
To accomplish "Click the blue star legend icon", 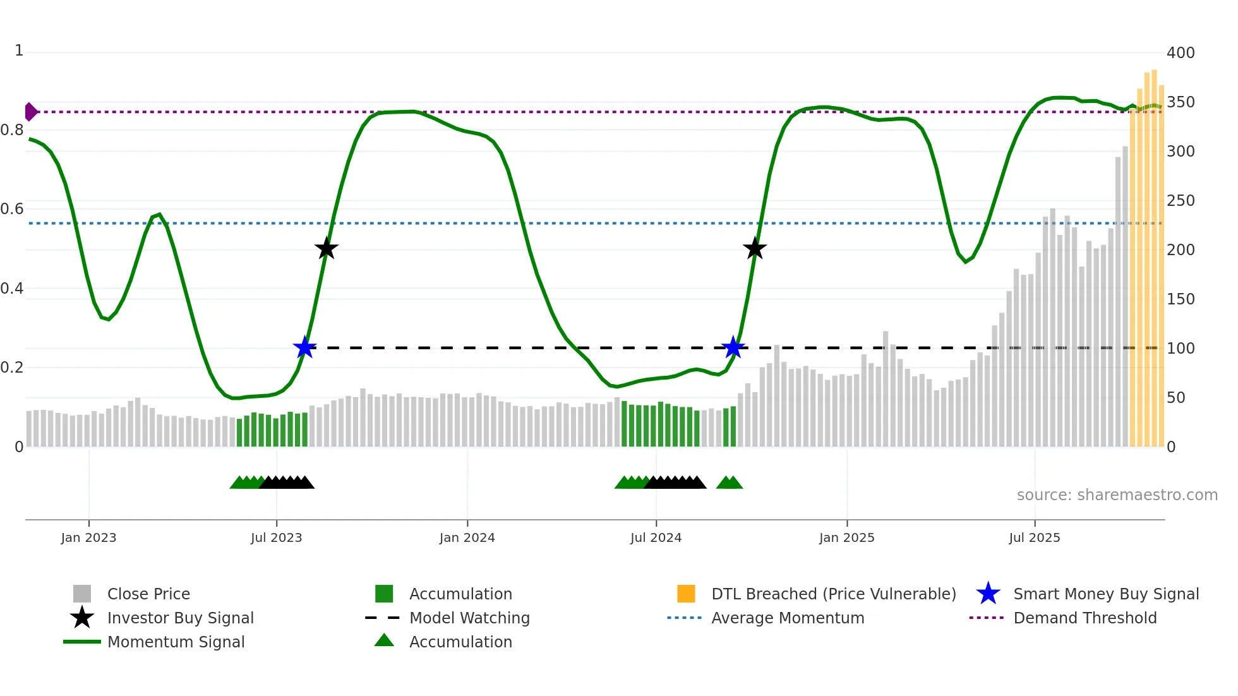I will pyautogui.click(x=988, y=594).
